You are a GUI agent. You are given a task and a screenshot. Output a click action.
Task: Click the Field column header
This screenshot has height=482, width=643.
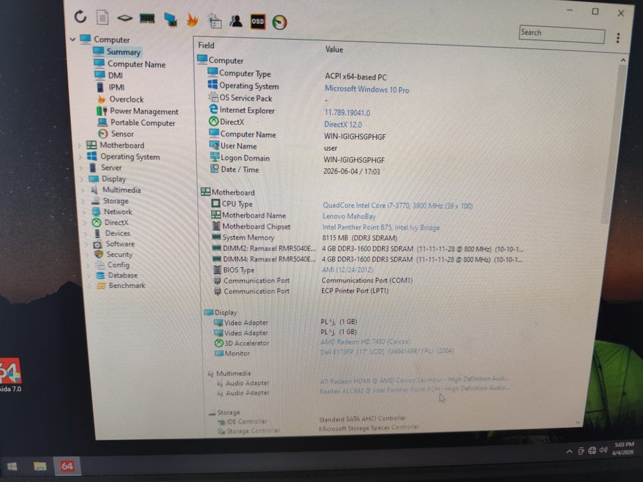tap(206, 45)
